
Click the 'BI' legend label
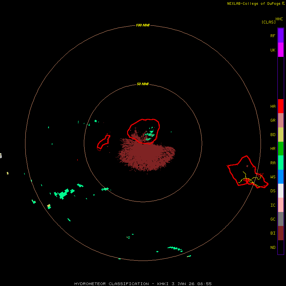pos(273,233)
